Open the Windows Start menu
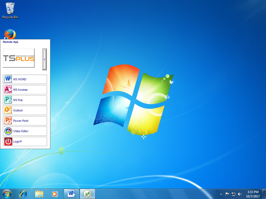266x199 pixels. [7, 193]
